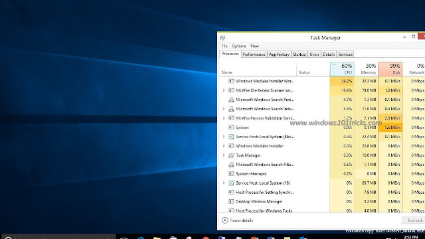
Task: Switch to the Startup tab
Action: coord(299,54)
